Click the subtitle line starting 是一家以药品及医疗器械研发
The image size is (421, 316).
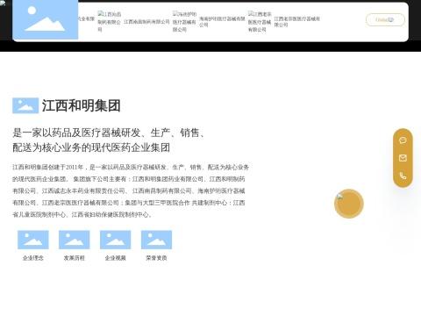(x=109, y=133)
